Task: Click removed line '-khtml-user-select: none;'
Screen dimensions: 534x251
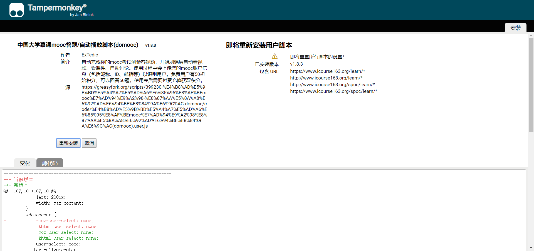Action: [x=67, y=227]
